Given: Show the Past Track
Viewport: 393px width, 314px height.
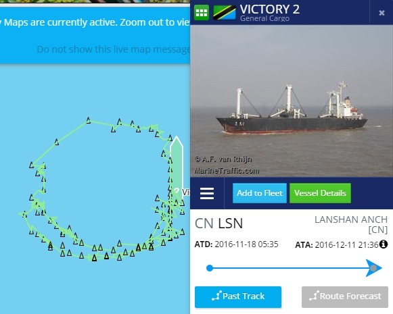Looking at the screenshot, I should pyautogui.click(x=238, y=296).
